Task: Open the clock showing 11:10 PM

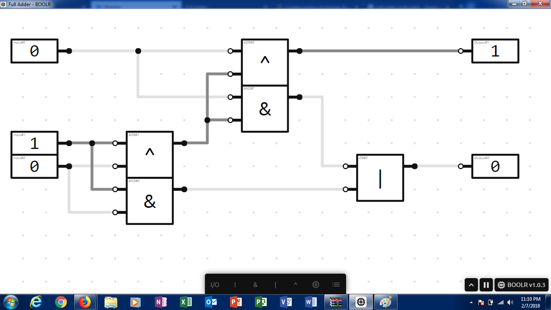Action: 530,302
